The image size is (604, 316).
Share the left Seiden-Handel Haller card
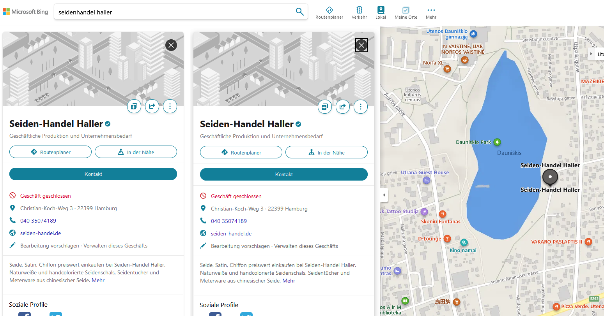click(x=152, y=106)
